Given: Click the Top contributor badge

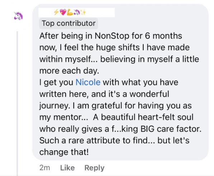Looking at the screenshot, I should coord(69,23).
